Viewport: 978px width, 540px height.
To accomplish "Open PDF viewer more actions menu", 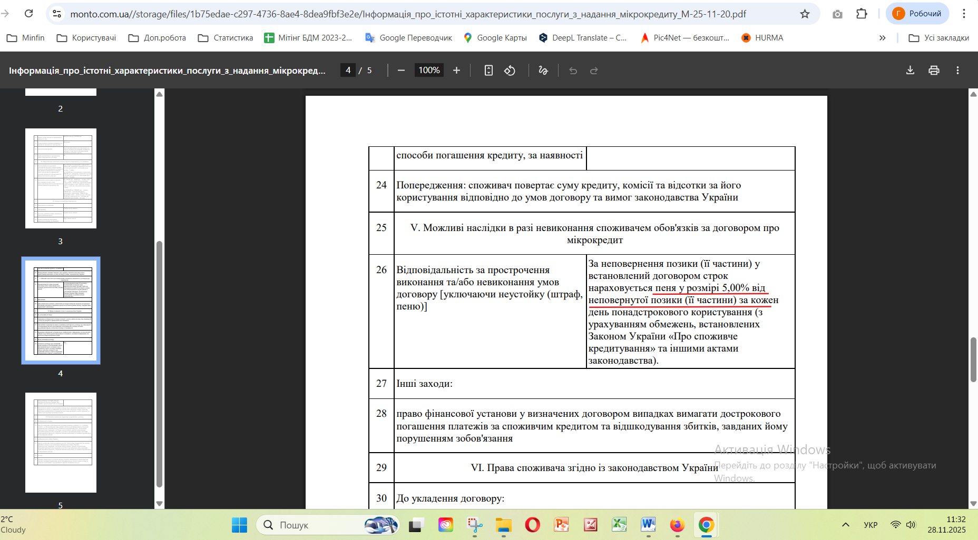I will pyautogui.click(x=957, y=71).
